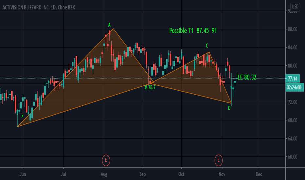Click the pattern point label D
The image size is (305, 180).
(x=229, y=108)
